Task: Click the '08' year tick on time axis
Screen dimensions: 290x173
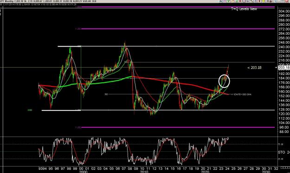Action: coord(130,168)
